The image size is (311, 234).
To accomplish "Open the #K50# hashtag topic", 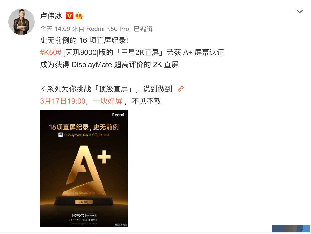I will (51, 53).
